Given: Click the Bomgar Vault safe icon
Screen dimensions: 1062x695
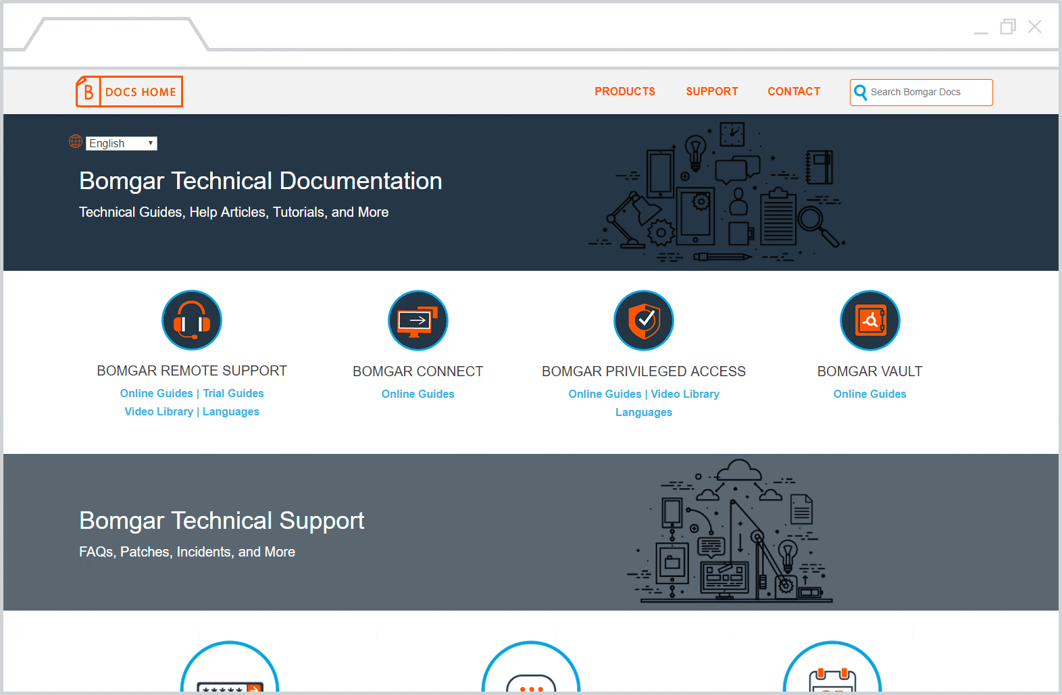Looking at the screenshot, I should (x=870, y=321).
